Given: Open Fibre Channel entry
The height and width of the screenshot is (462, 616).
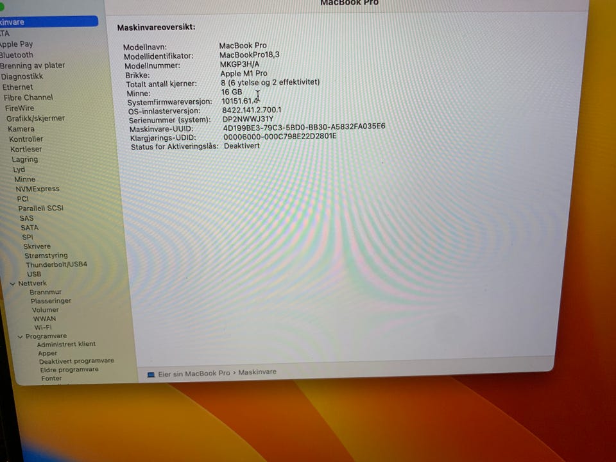Looking at the screenshot, I should tap(28, 98).
